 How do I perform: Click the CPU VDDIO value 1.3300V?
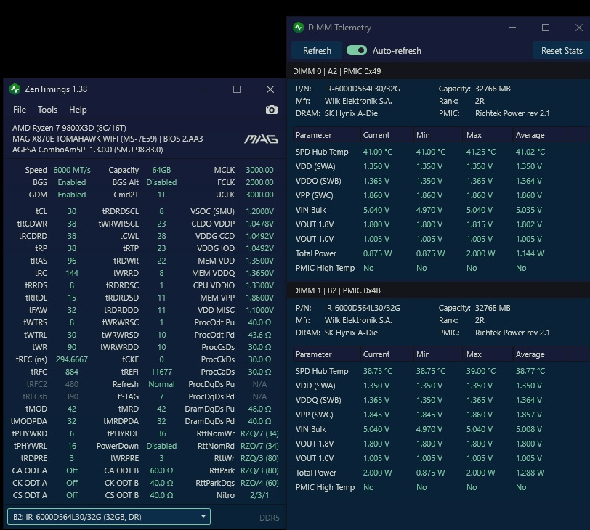[x=259, y=285]
